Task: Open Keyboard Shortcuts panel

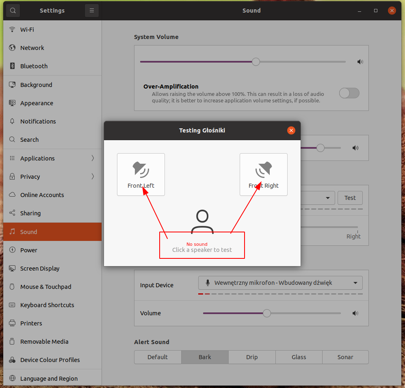Action: (x=47, y=305)
